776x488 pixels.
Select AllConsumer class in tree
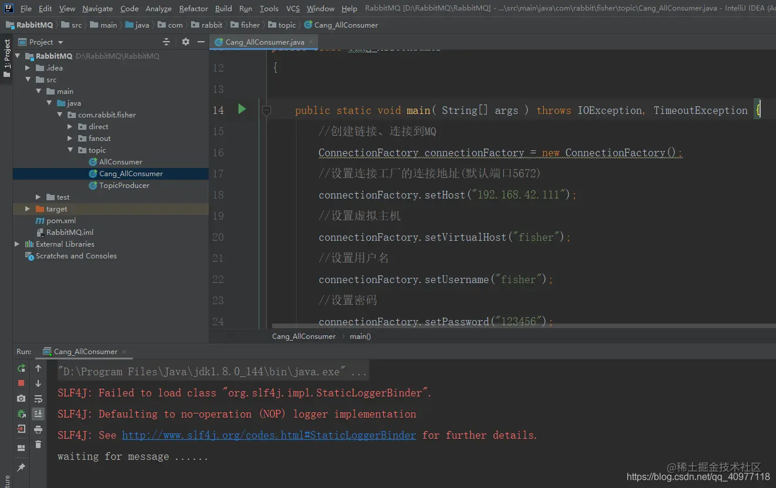121,161
